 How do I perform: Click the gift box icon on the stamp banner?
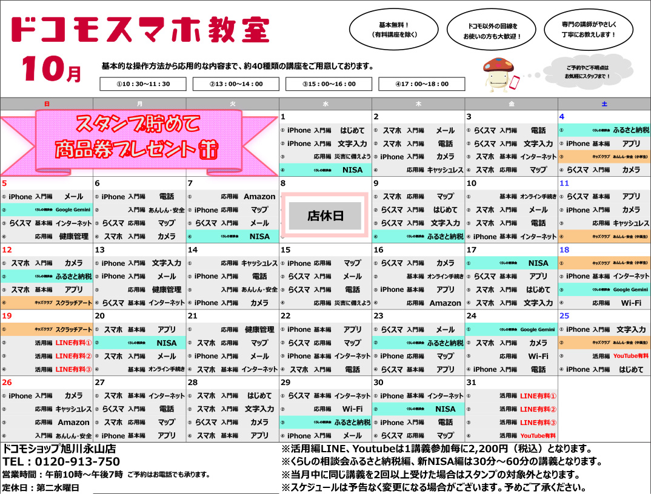coord(207,148)
